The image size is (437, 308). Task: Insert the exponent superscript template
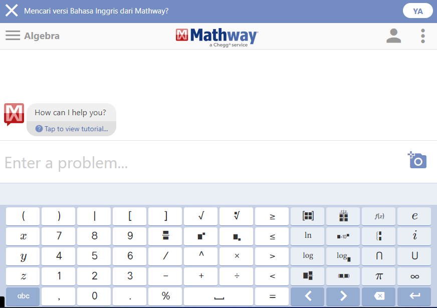pos(201,236)
